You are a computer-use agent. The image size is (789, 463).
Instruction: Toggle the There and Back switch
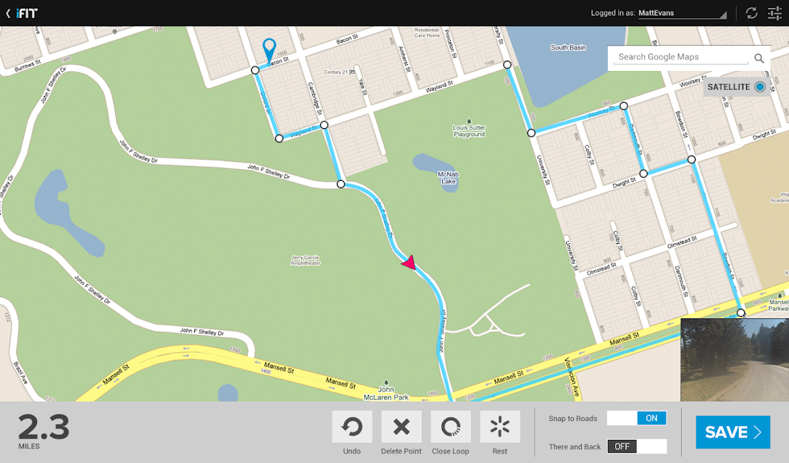637,446
